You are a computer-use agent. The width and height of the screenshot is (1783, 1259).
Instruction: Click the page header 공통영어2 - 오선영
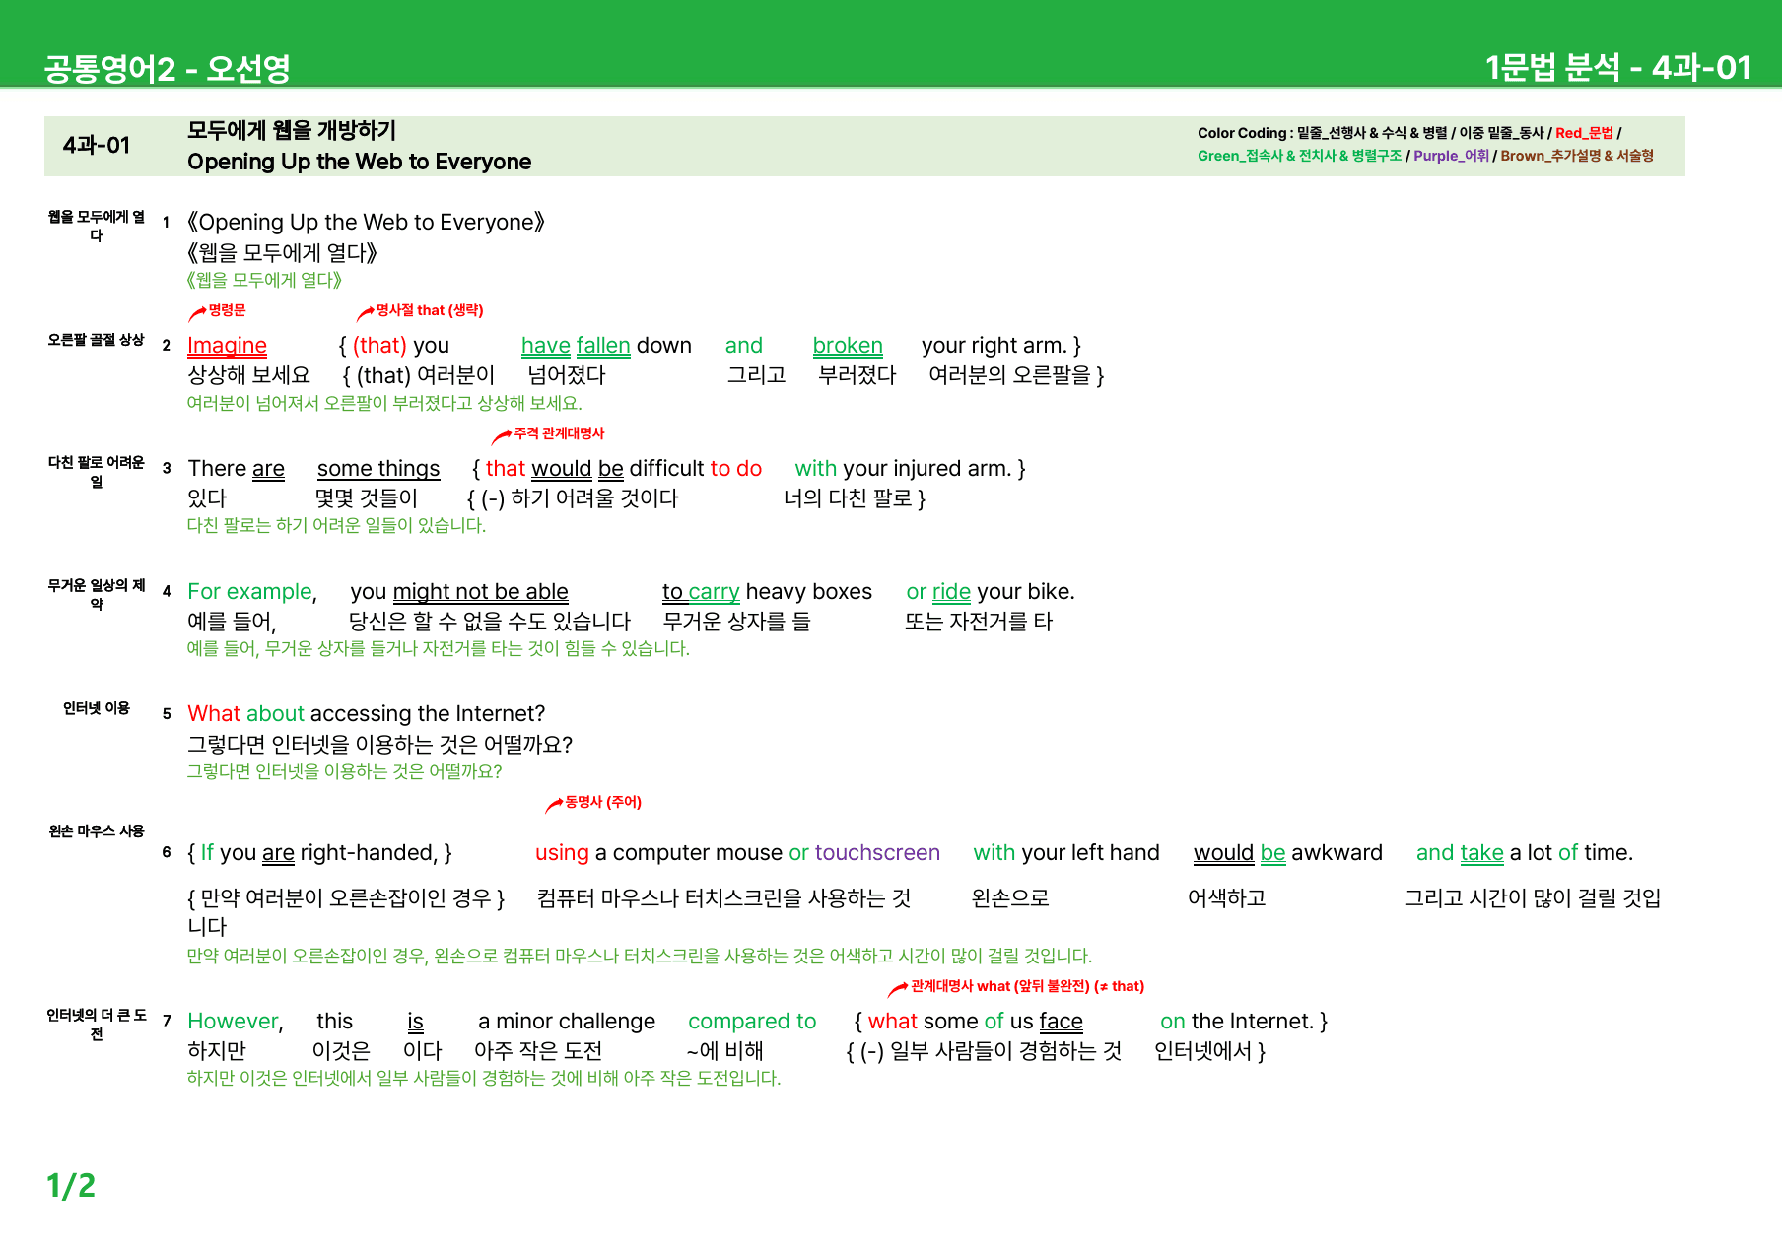167,68
